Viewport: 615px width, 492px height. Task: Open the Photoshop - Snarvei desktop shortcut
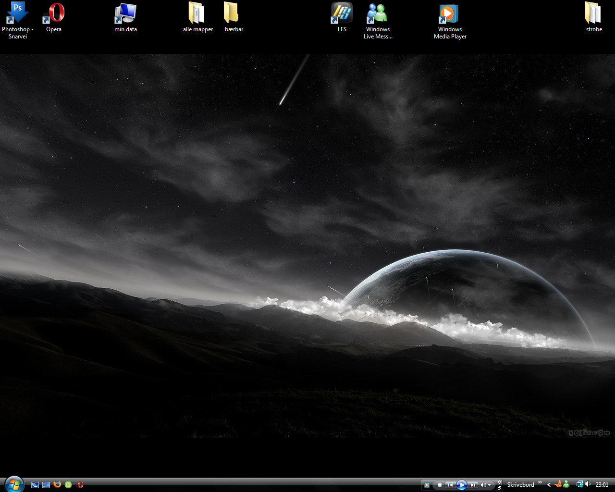pyautogui.click(x=18, y=20)
